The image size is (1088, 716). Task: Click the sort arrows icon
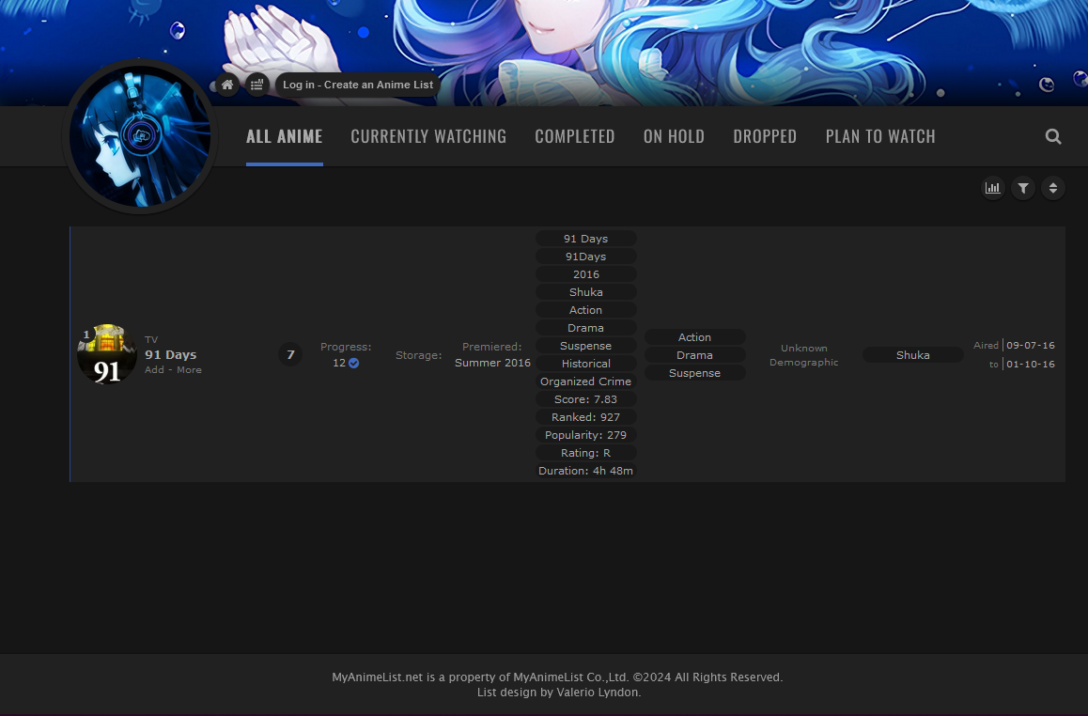click(x=1053, y=188)
